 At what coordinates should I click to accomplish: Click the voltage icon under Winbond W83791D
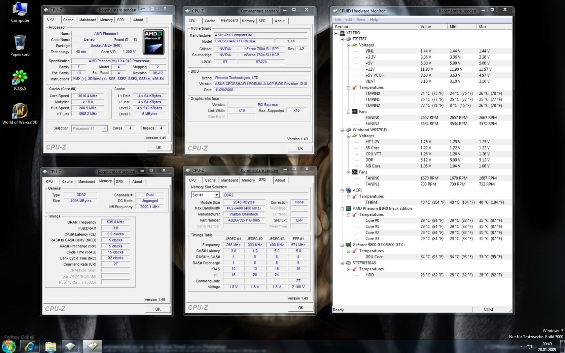click(x=354, y=136)
